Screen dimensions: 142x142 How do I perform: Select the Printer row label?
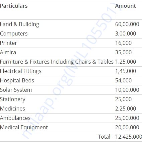(8, 43)
